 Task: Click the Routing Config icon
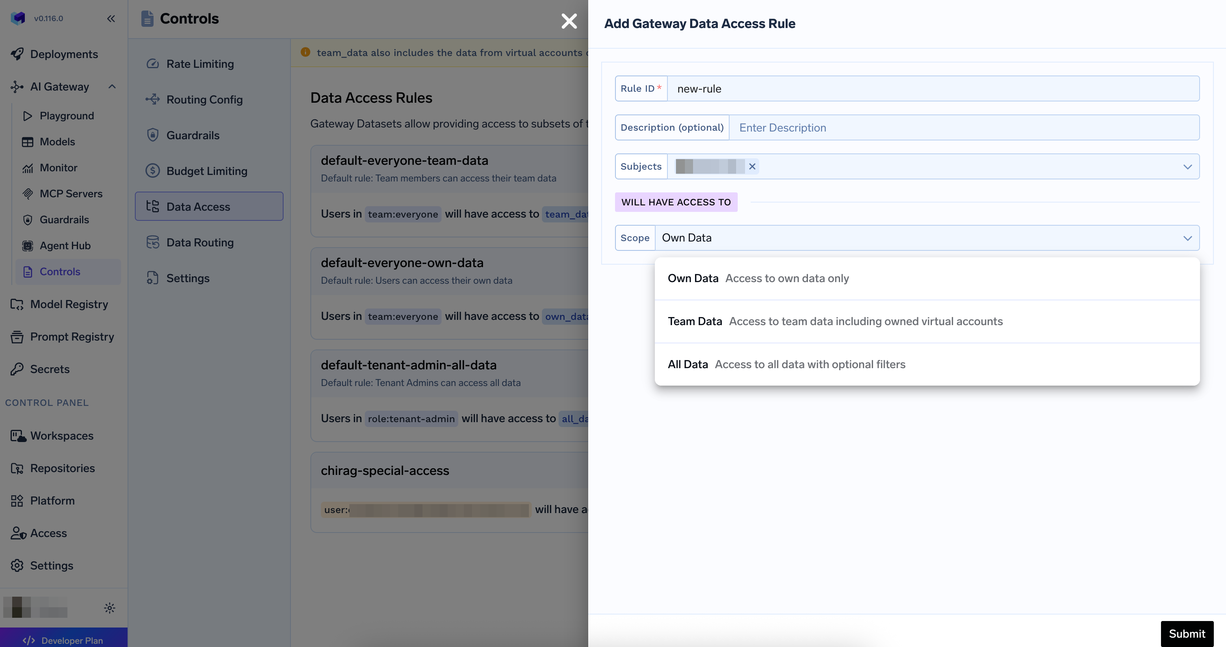pos(152,99)
